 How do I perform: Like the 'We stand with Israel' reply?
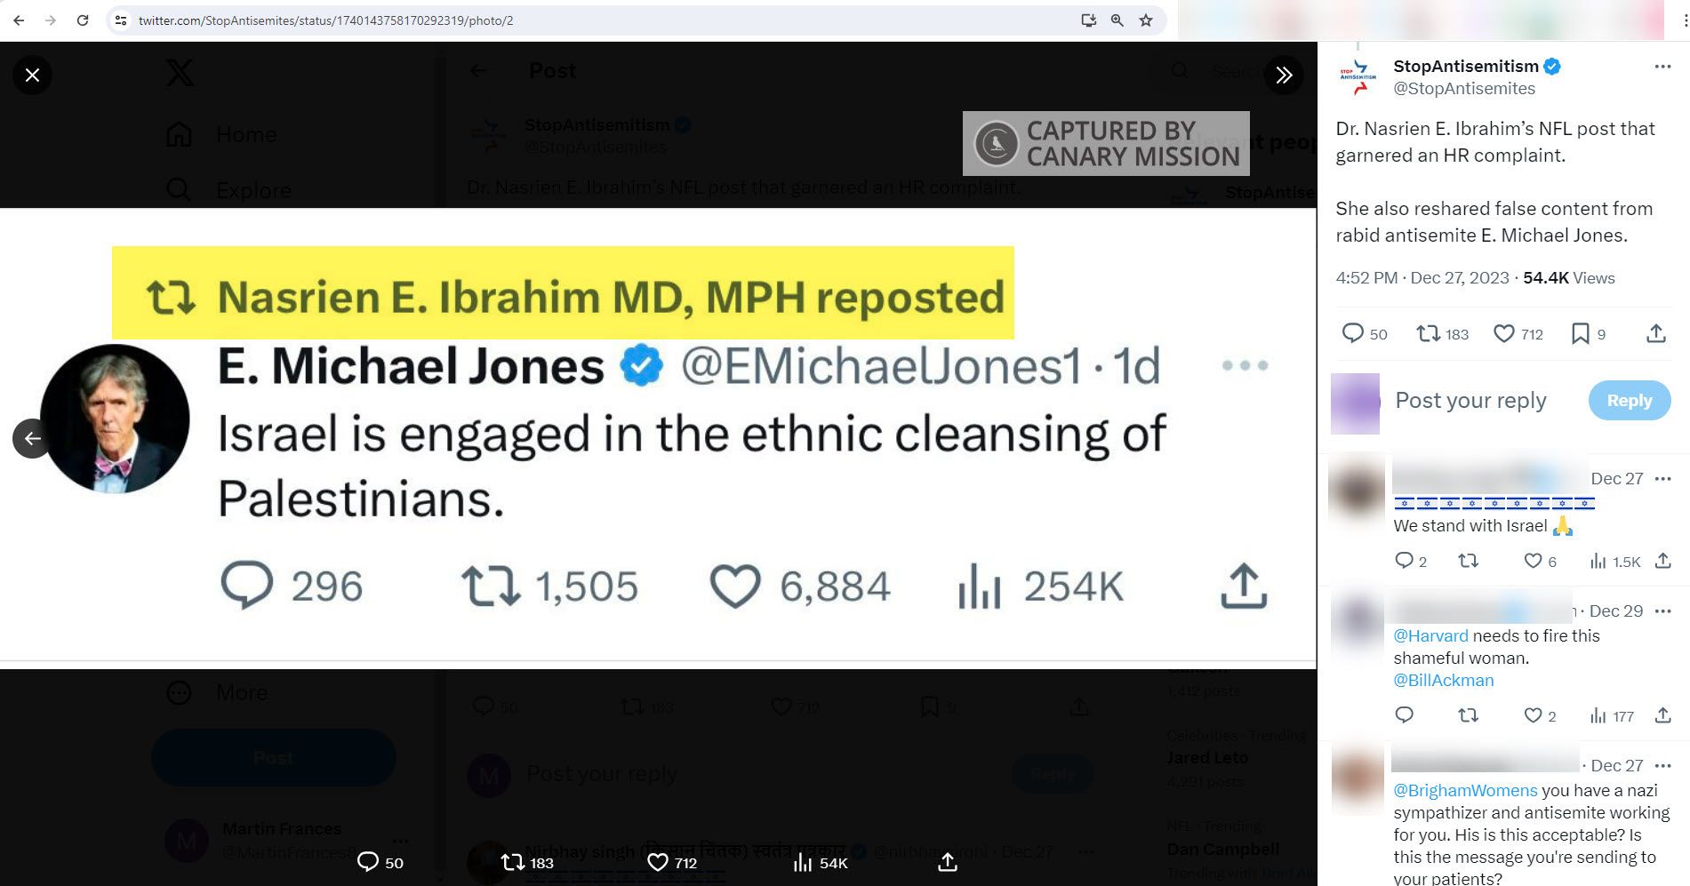tap(1533, 561)
